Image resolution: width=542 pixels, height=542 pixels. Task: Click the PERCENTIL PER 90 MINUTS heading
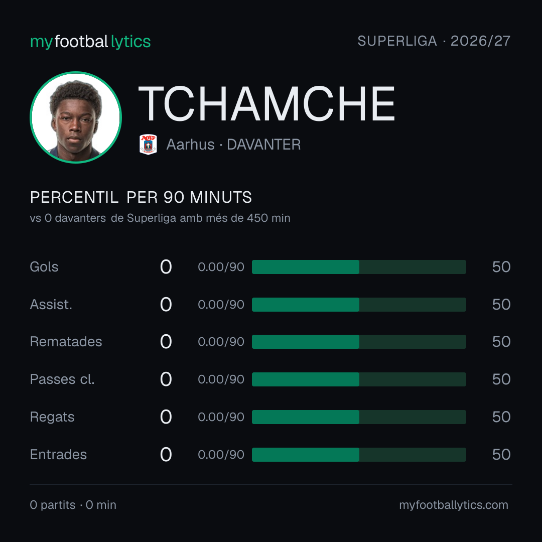coord(141,197)
